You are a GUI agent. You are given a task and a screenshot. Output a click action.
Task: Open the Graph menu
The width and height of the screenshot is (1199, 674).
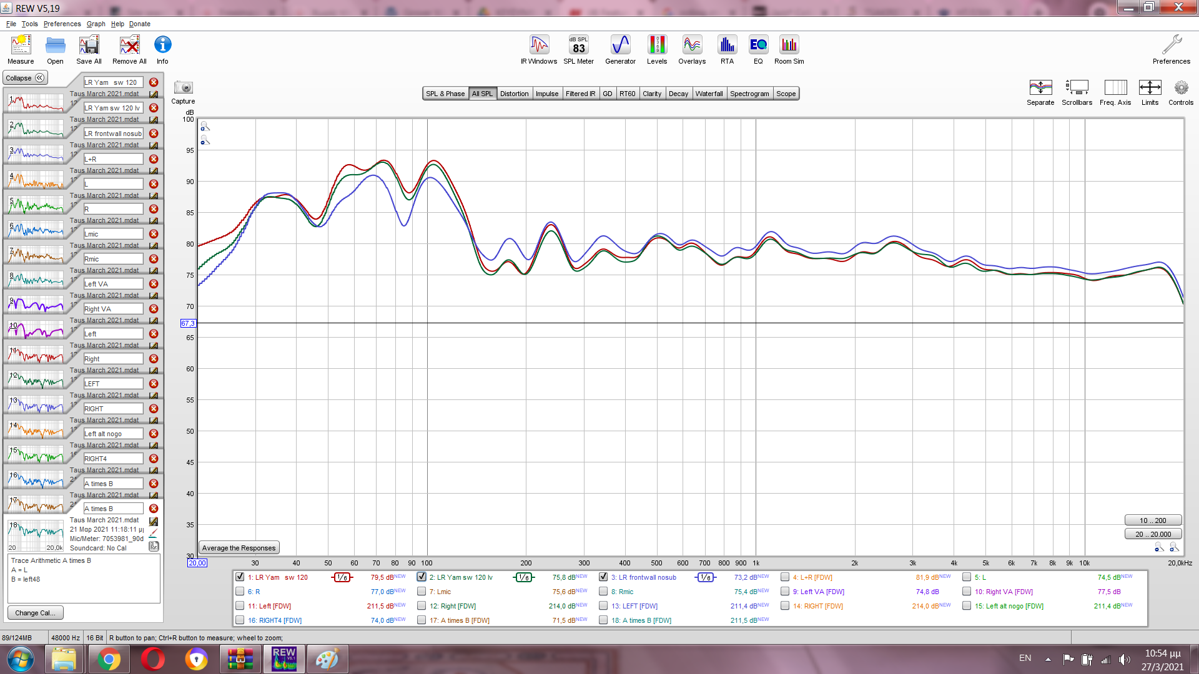(x=96, y=24)
